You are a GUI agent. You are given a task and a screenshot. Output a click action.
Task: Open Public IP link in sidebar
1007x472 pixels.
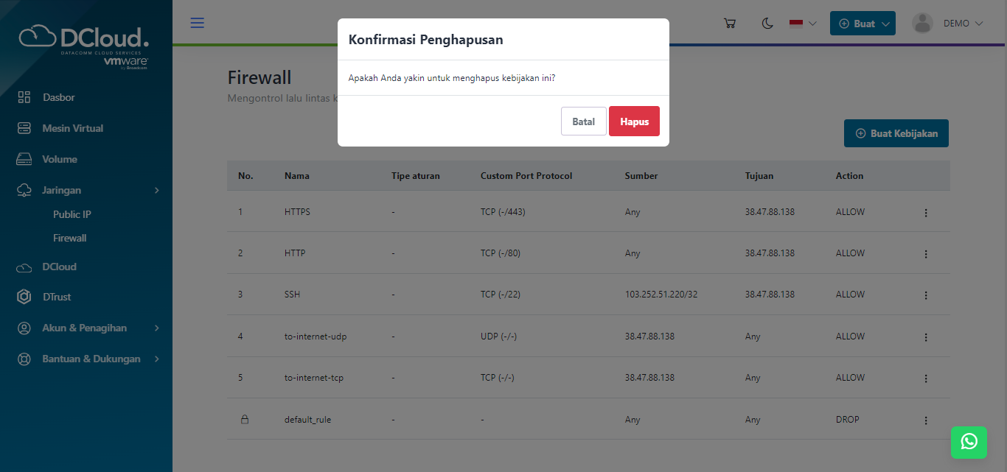click(x=72, y=214)
